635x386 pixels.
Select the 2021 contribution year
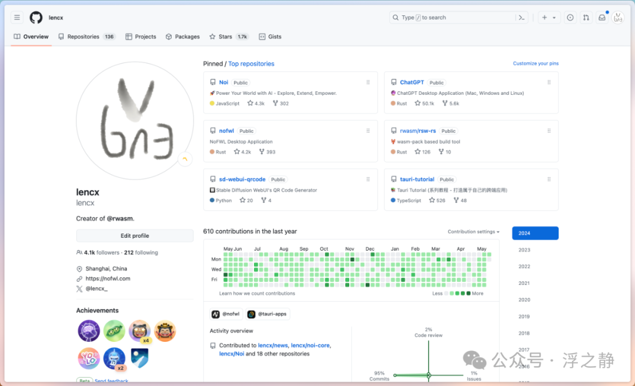pyautogui.click(x=524, y=283)
